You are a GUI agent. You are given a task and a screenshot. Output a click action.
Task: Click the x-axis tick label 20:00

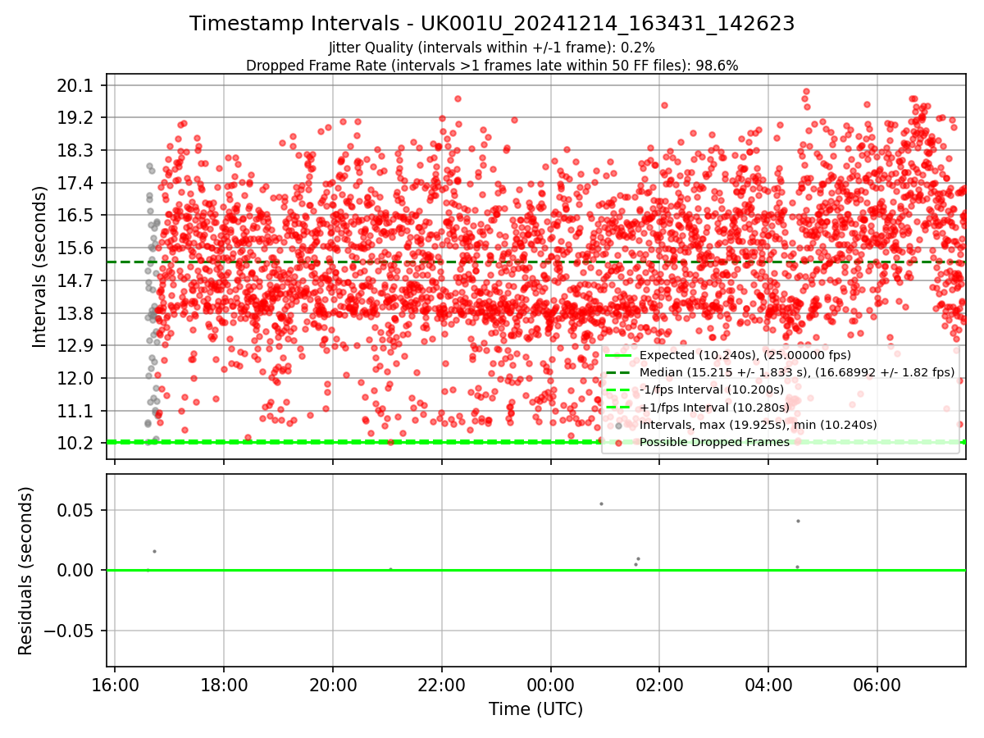333,685
